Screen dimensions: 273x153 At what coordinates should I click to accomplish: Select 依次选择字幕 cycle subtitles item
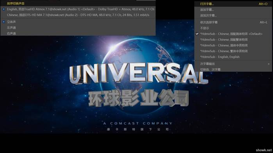point(233,22)
